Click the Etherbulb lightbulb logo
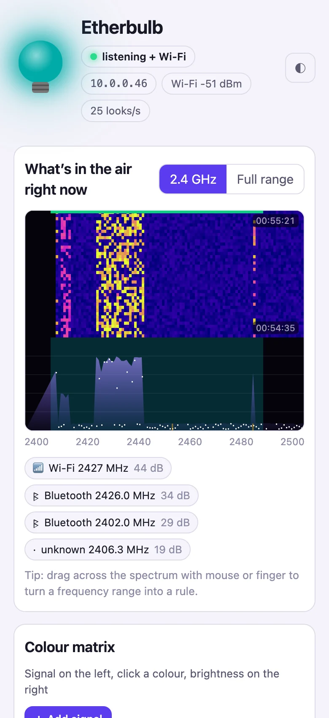The height and width of the screenshot is (718, 329). point(40,67)
